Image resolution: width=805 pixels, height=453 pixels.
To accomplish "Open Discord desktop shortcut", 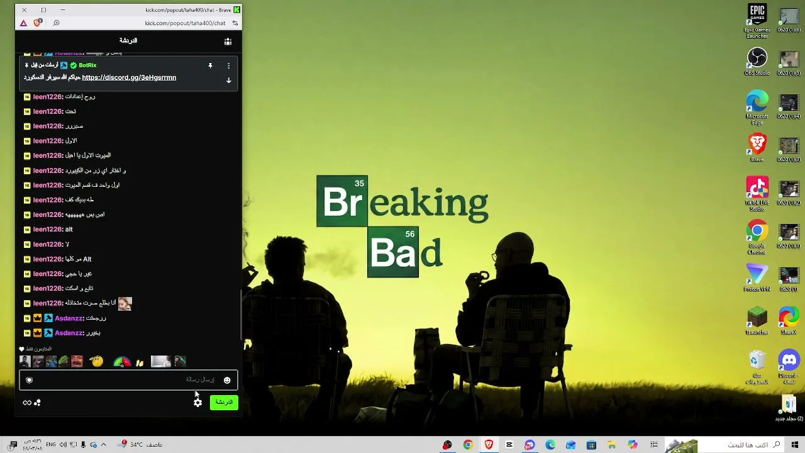I will (789, 367).
